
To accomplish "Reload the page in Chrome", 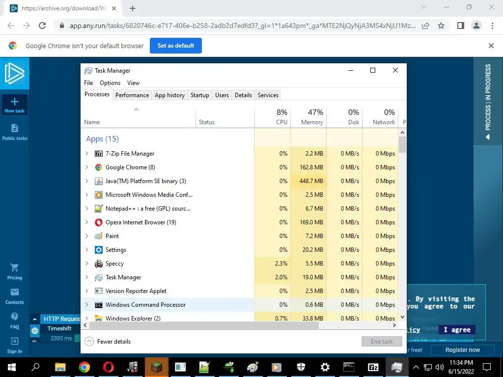I will pyautogui.click(x=42, y=26).
